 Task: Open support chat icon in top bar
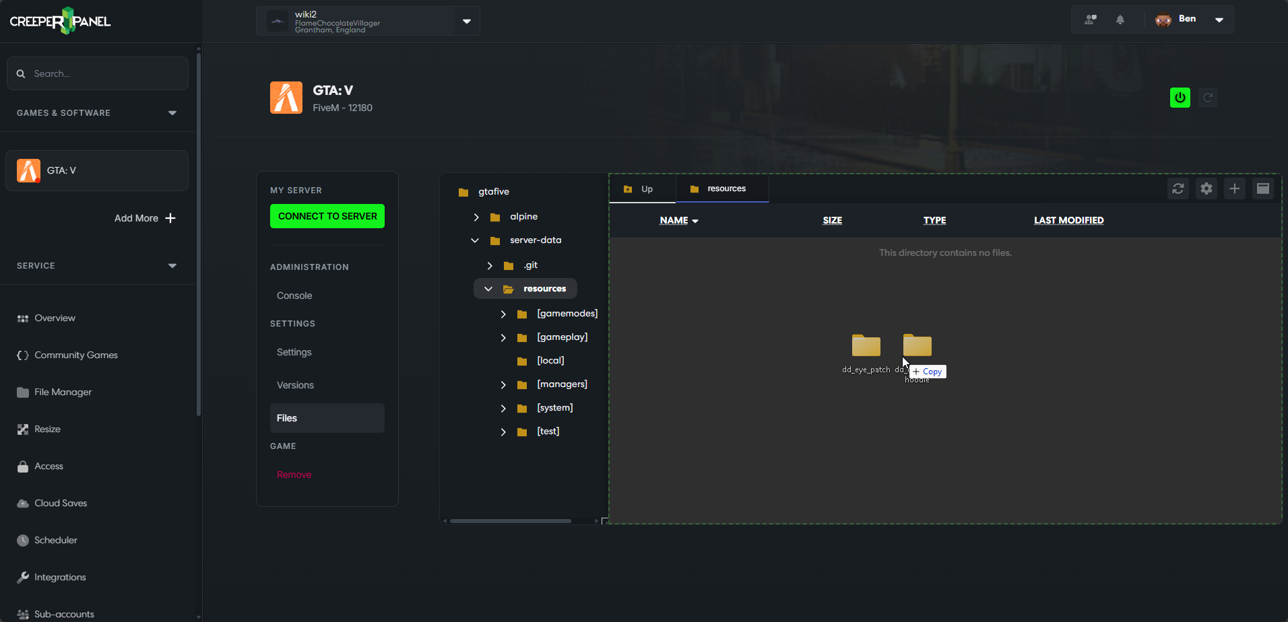pyautogui.click(x=1090, y=20)
